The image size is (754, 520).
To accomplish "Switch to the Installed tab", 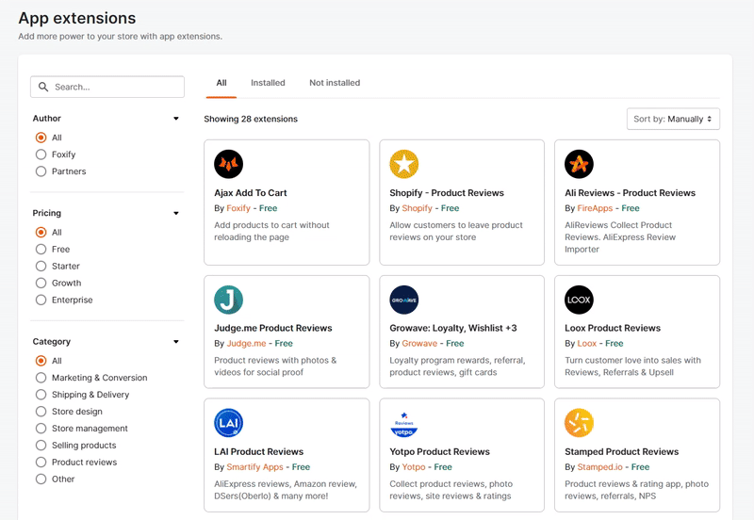I will click(x=268, y=83).
